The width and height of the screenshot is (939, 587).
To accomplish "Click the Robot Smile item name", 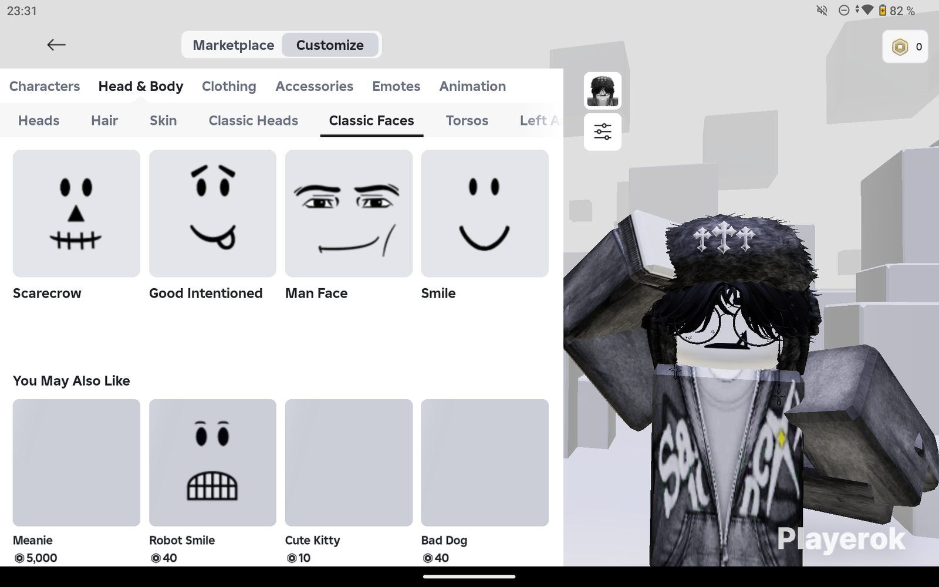I will (182, 540).
